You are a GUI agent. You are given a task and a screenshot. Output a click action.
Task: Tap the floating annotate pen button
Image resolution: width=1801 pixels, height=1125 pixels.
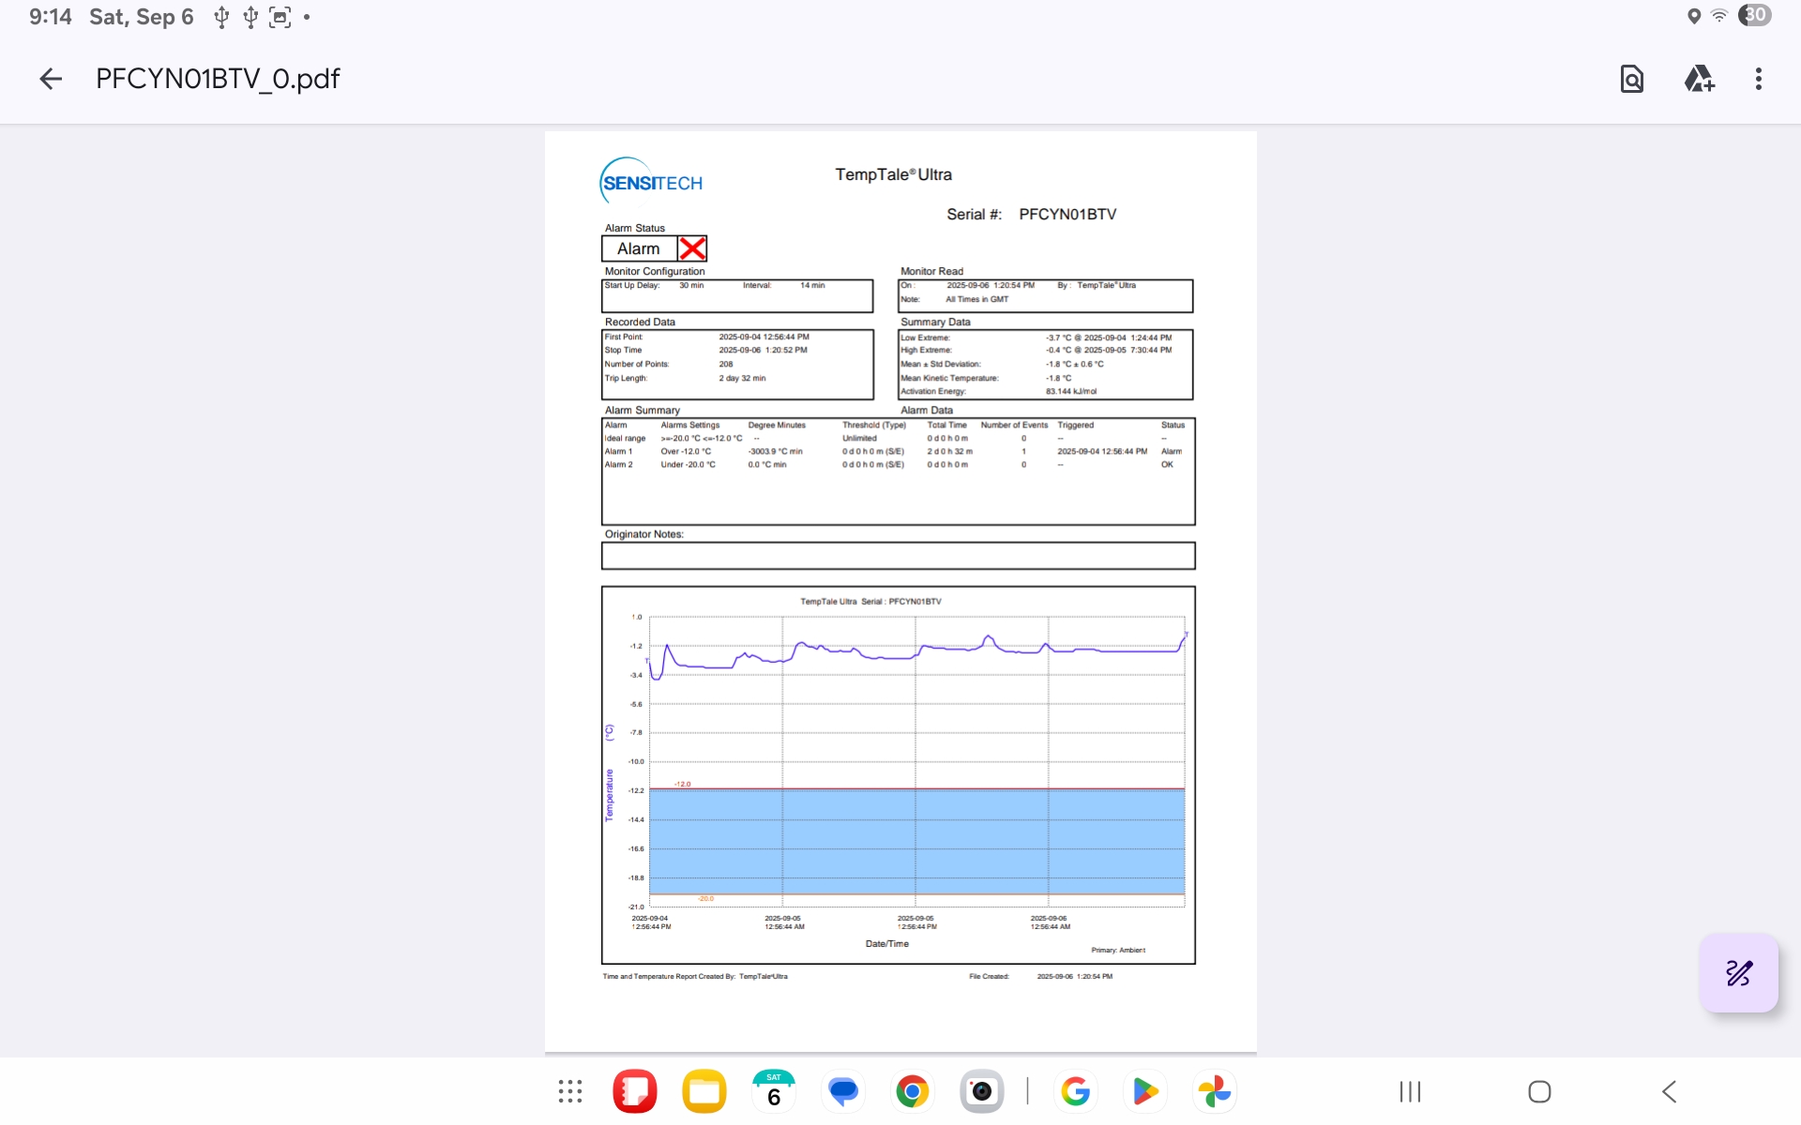pyautogui.click(x=1738, y=972)
